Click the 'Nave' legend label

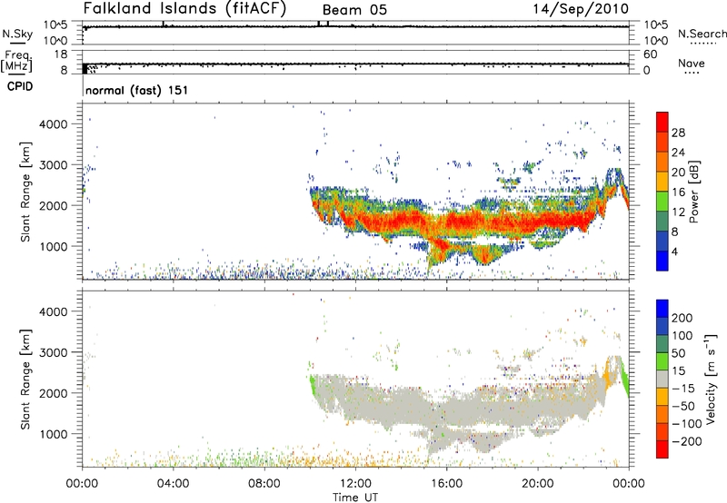click(x=692, y=64)
